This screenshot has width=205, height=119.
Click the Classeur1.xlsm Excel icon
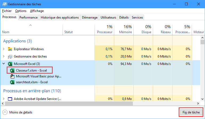point(12,70)
